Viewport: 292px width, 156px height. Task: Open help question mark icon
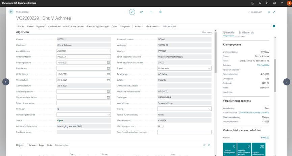(x=282, y=3)
